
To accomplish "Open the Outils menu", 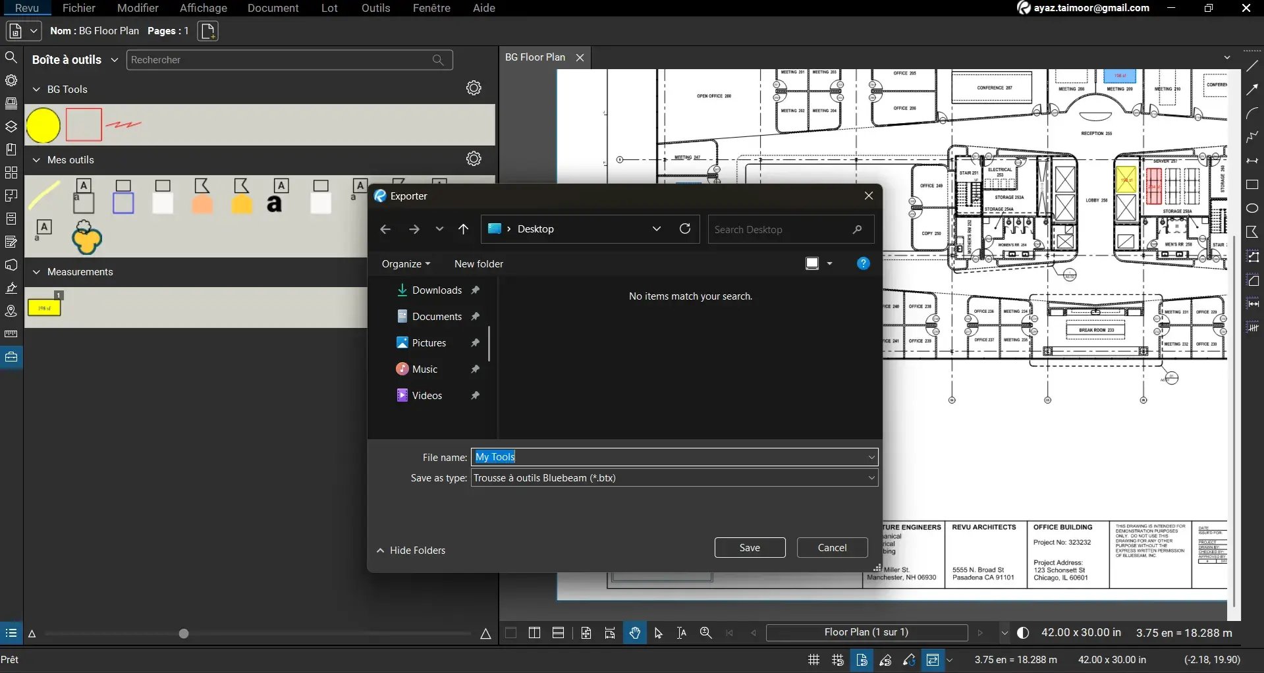I will click(x=374, y=8).
